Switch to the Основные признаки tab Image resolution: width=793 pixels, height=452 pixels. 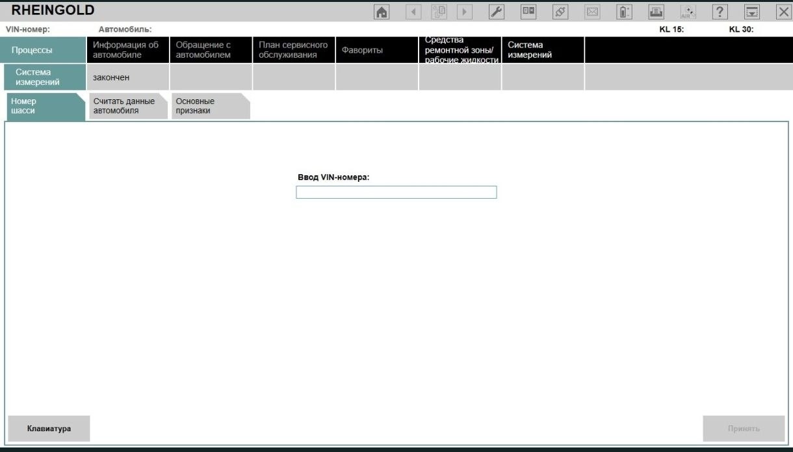pyautogui.click(x=209, y=106)
